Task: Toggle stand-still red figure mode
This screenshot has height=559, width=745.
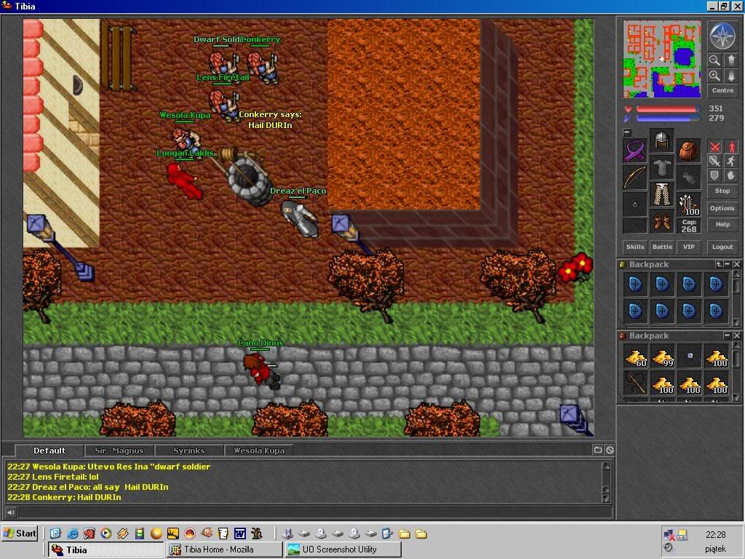Action: 731,147
